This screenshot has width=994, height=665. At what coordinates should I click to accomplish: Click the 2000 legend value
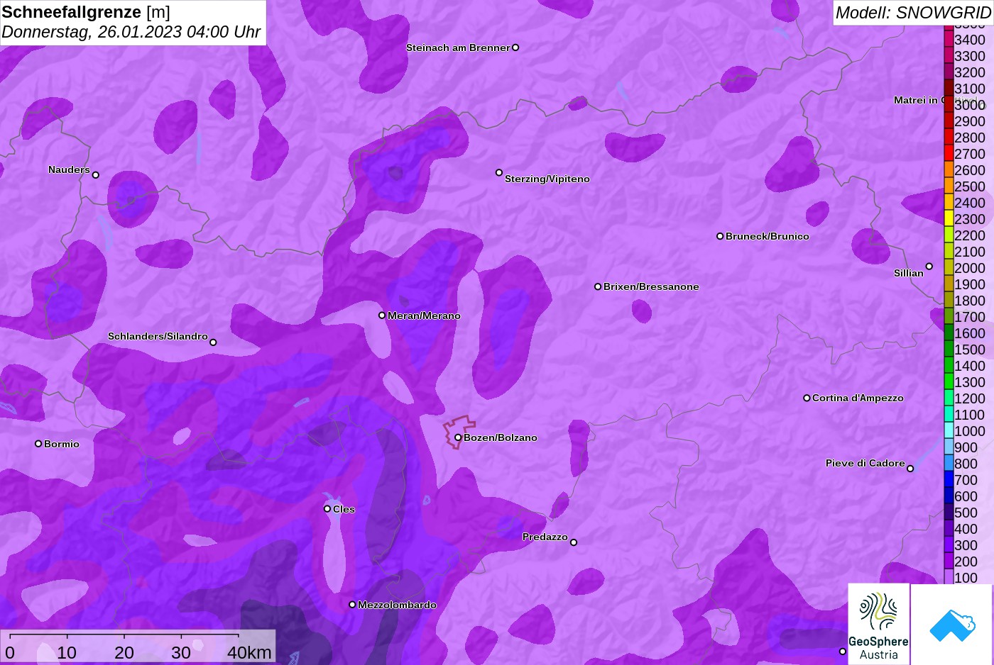point(970,268)
